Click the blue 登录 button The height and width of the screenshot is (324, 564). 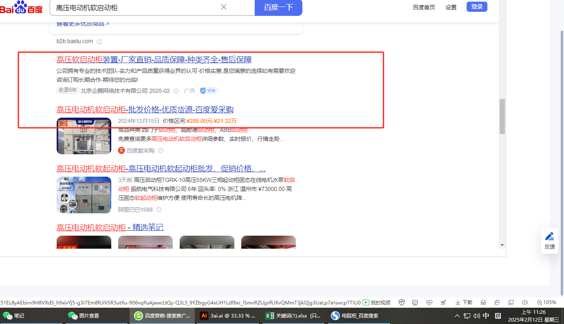[477, 7]
